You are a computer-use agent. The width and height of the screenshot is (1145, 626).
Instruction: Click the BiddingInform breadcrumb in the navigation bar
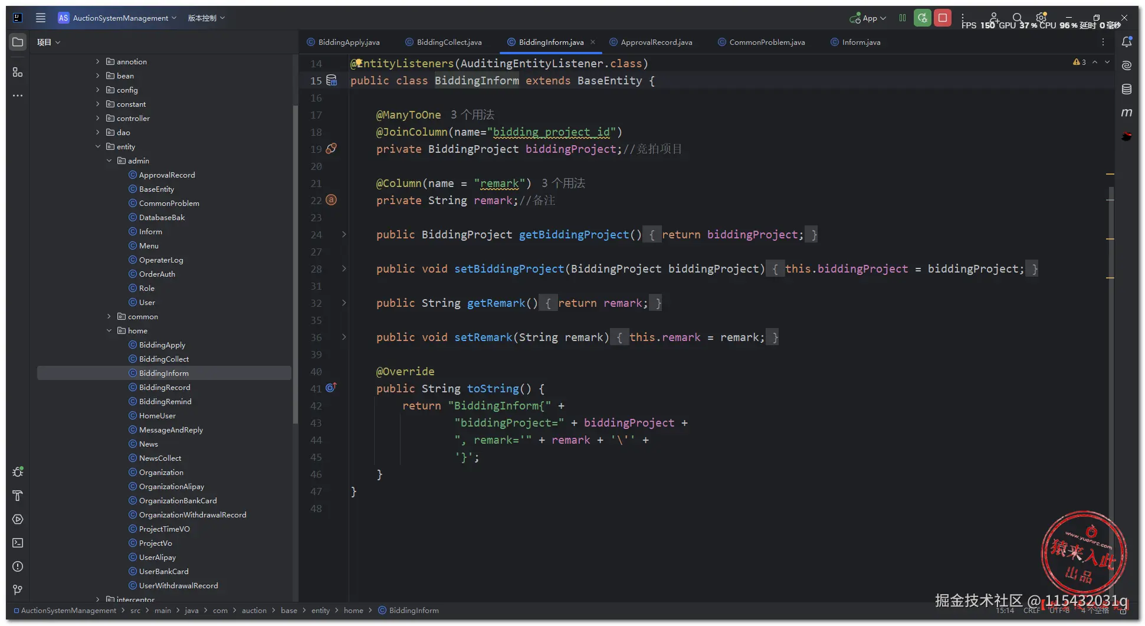pos(408,610)
